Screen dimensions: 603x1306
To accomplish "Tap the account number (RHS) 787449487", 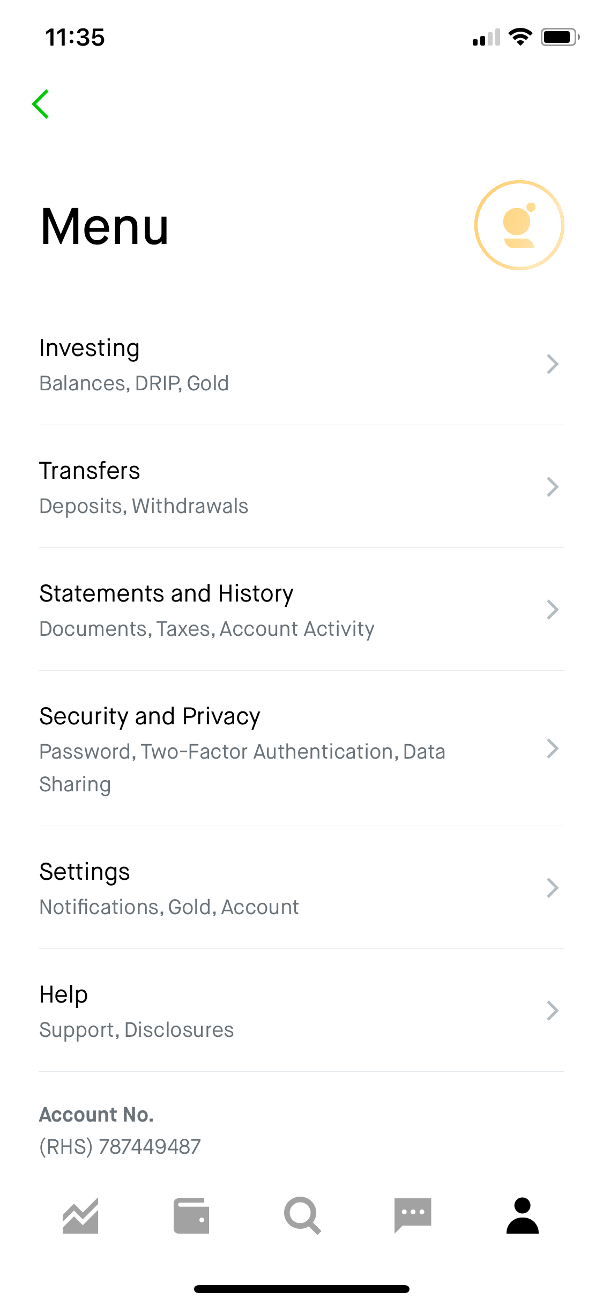I will tap(120, 1147).
